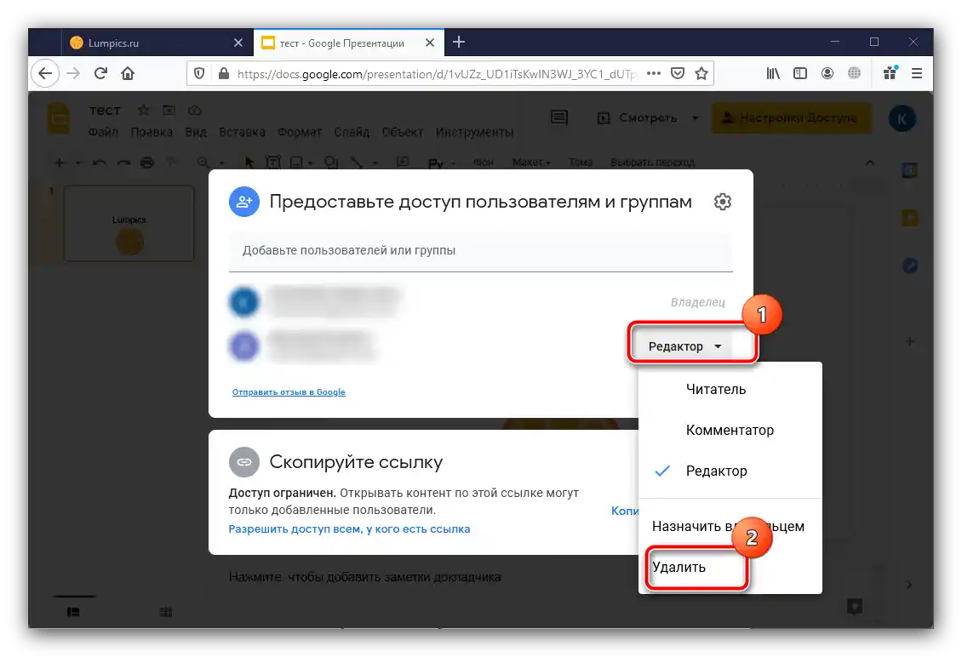This screenshot has width=962, height=657.
Task: Open the Формат menu
Action: point(300,132)
